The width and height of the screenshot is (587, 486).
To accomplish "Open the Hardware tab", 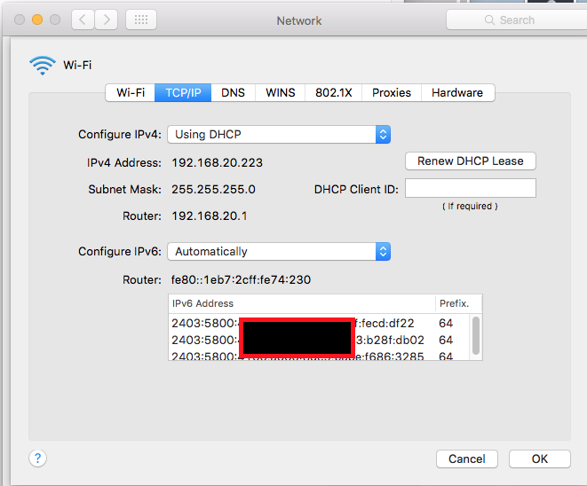I will coord(457,93).
